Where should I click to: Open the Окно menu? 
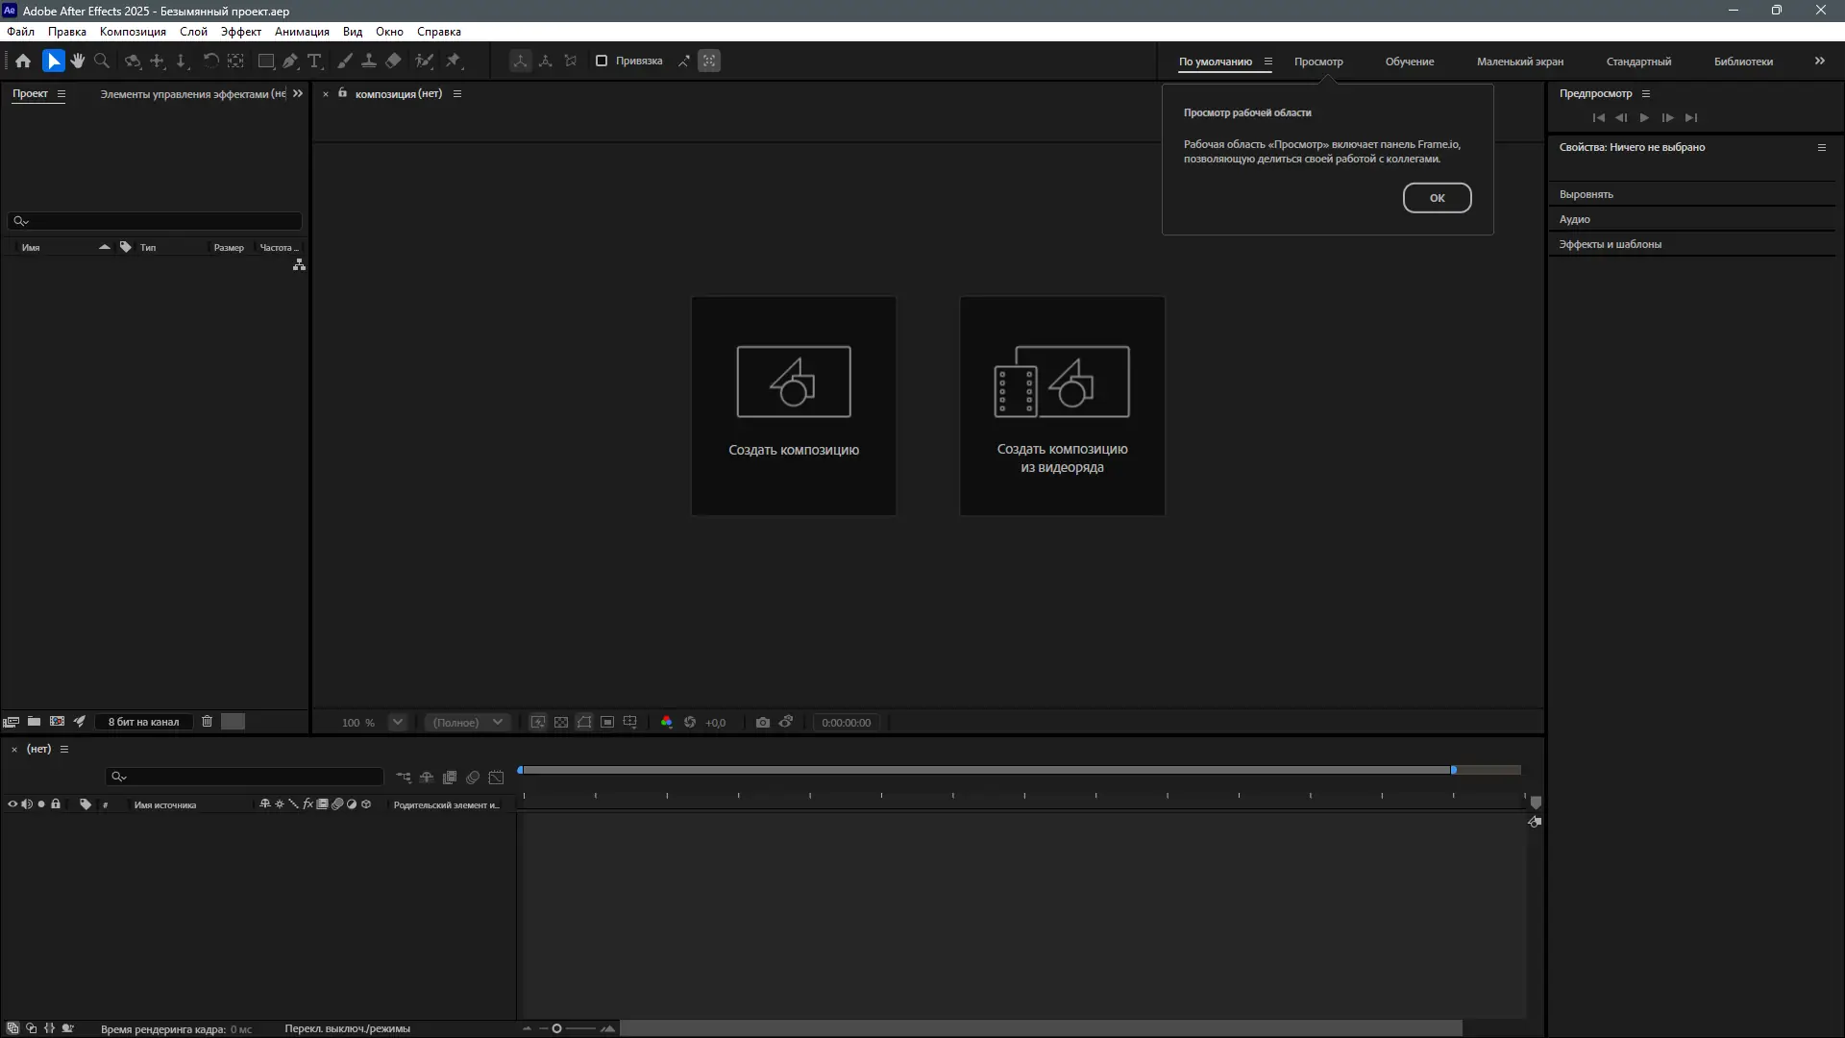pos(389,32)
